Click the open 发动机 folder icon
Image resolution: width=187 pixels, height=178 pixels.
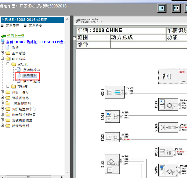[x=14, y=64]
